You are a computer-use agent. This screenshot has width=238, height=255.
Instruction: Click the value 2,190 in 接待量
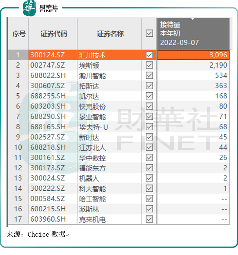[x=218, y=65]
